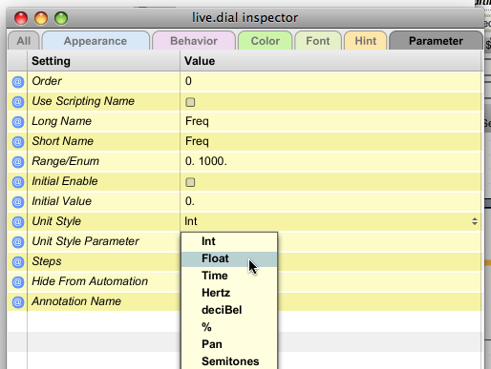Switch to the Font tab
This screenshot has height=369, width=491.
[x=318, y=41]
